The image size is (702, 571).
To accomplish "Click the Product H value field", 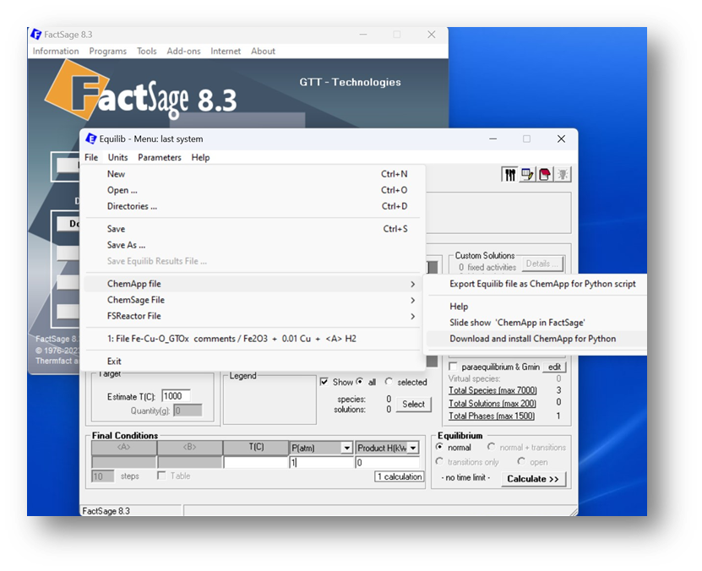I will click(387, 462).
